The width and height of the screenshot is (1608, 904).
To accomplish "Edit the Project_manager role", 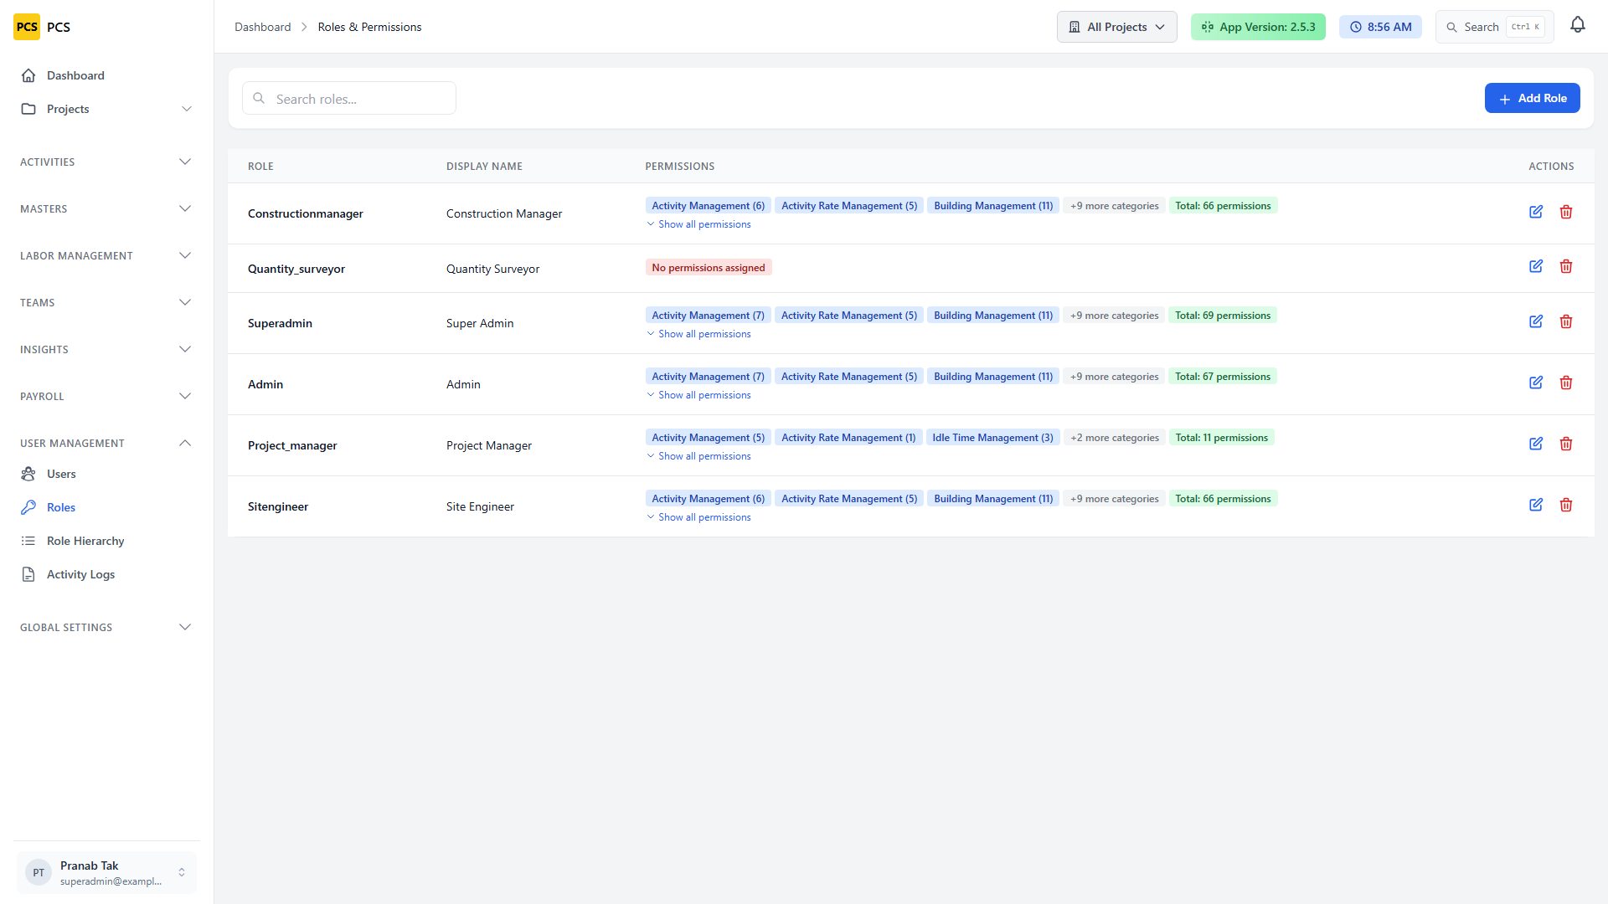I will click(x=1536, y=444).
